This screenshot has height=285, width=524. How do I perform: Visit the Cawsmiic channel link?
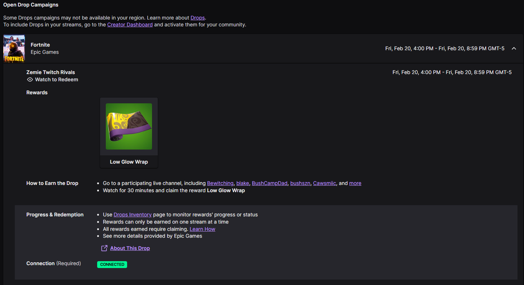pyautogui.click(x=325, y=183)
